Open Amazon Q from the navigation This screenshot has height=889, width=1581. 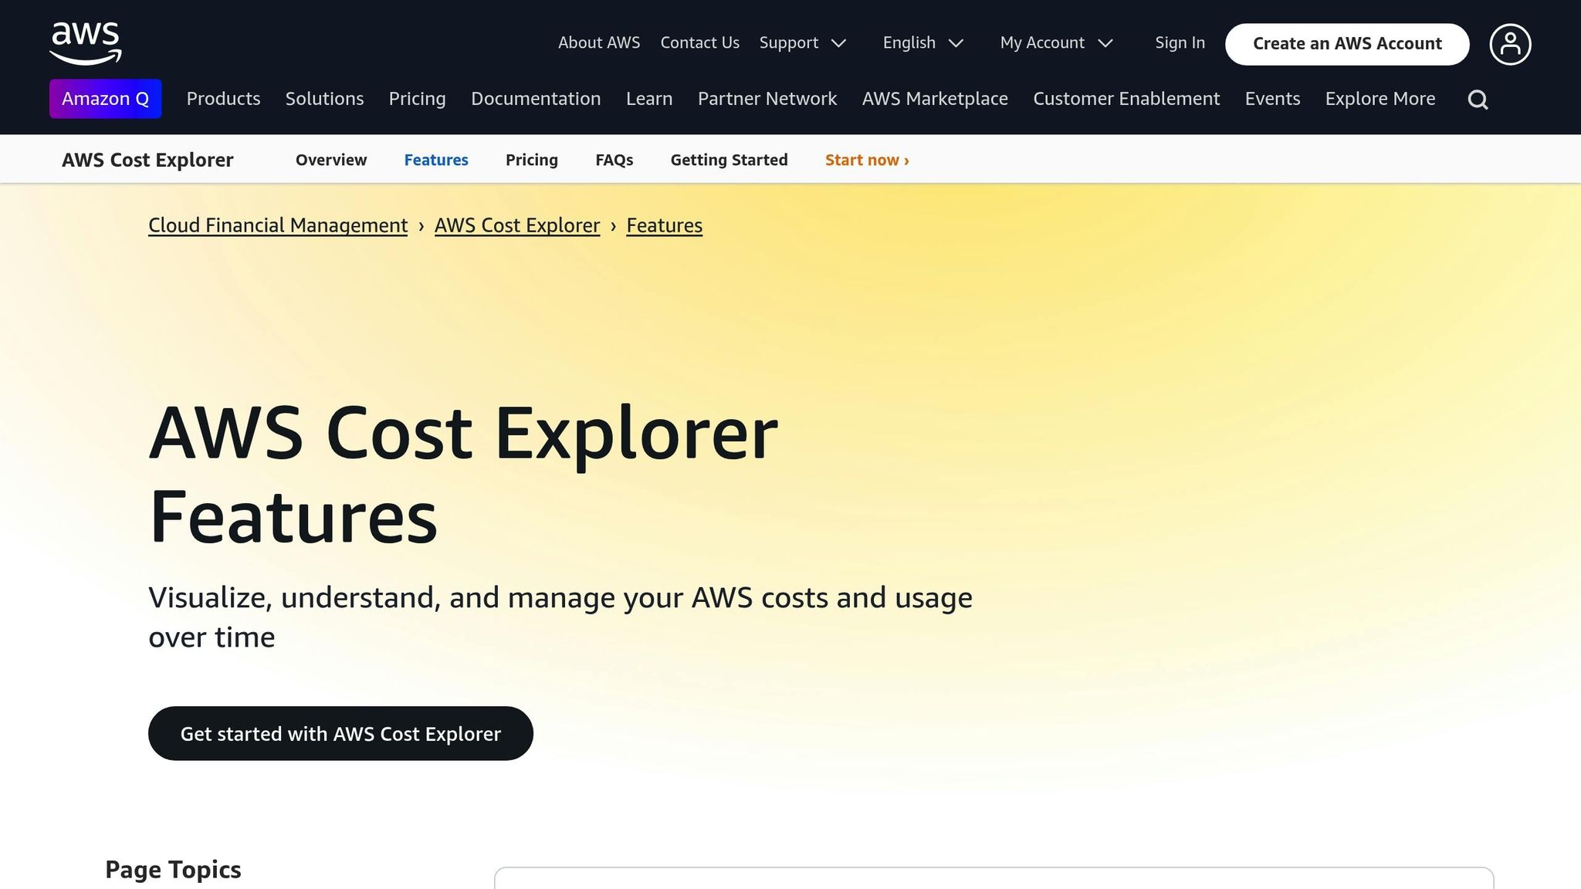106,99
